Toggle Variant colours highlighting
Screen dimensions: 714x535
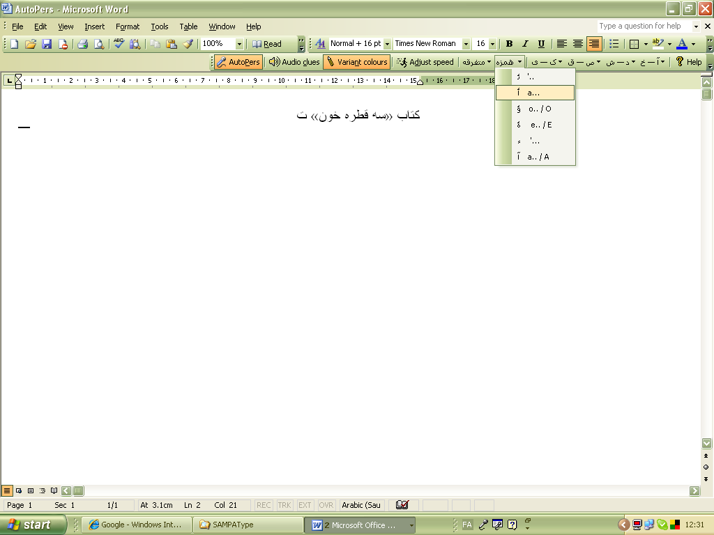[356, 61]
